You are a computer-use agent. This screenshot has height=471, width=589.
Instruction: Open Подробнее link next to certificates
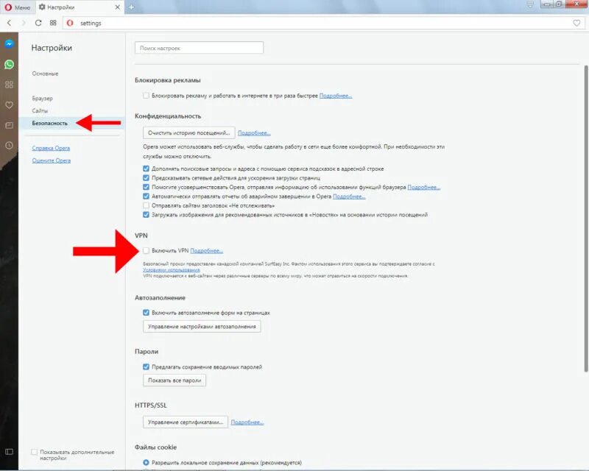pyautogui.click(x=247, y=422)
